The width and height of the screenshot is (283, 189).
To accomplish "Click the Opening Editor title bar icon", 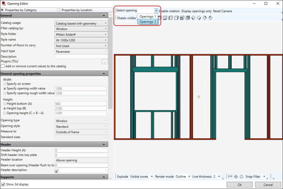I will coord(3,3).
